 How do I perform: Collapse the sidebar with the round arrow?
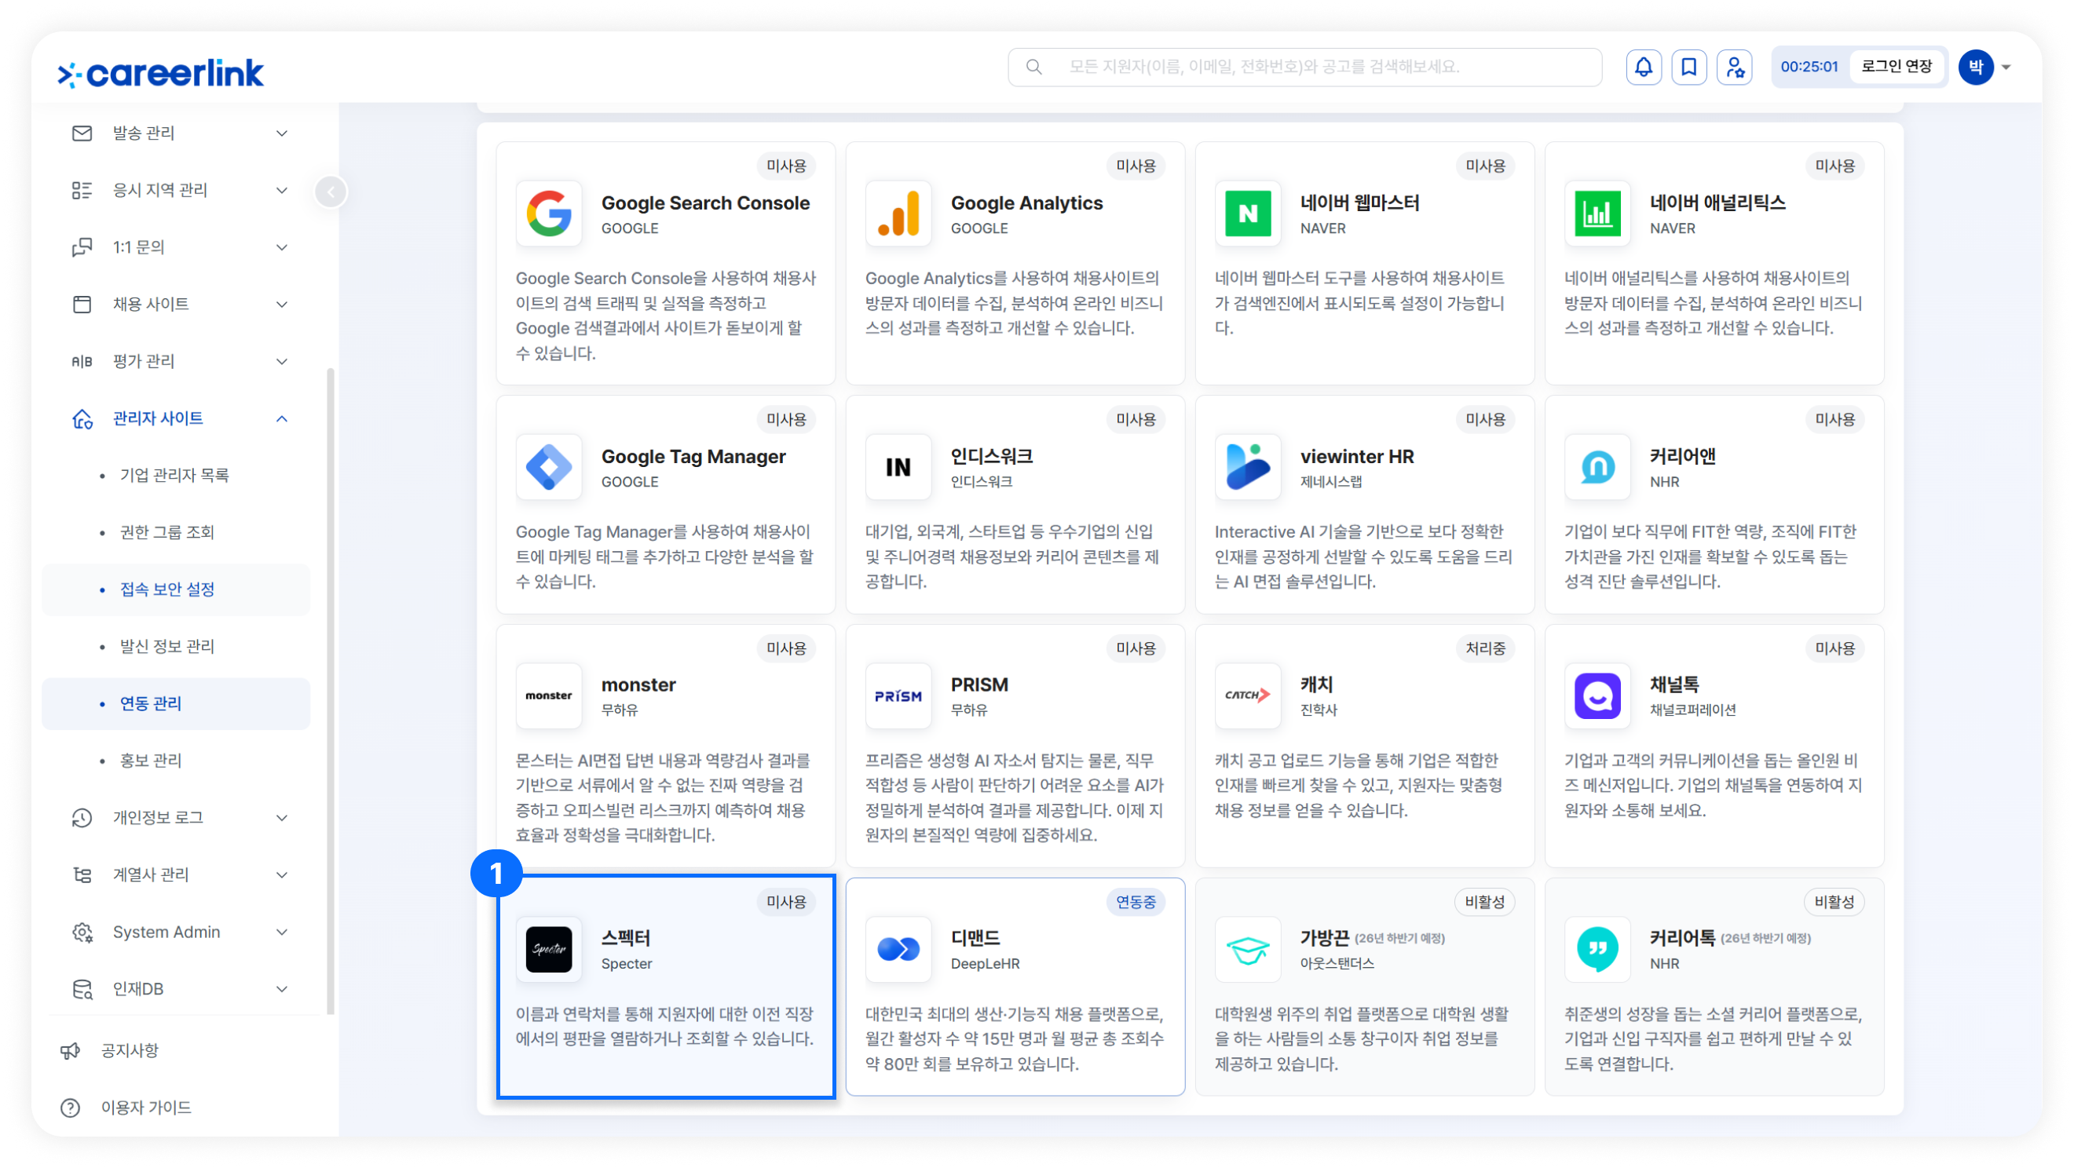point(331,192)
